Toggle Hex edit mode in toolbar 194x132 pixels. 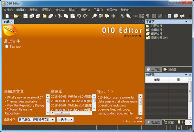[135, 16]
